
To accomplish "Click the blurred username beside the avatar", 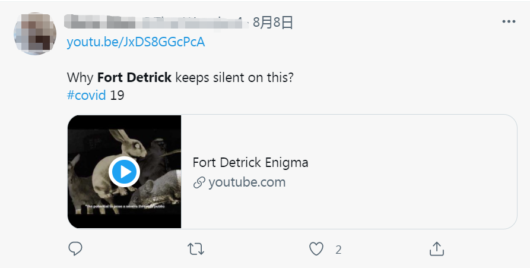I will tap(154, 23).
